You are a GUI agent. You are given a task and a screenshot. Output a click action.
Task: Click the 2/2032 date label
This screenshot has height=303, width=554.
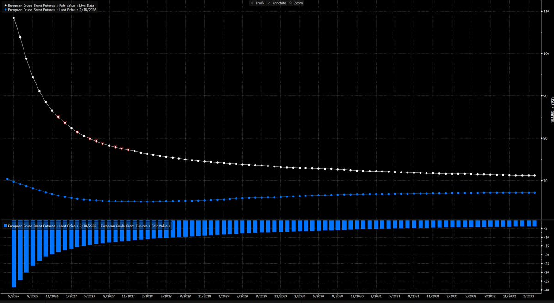(x=452, y=297)
